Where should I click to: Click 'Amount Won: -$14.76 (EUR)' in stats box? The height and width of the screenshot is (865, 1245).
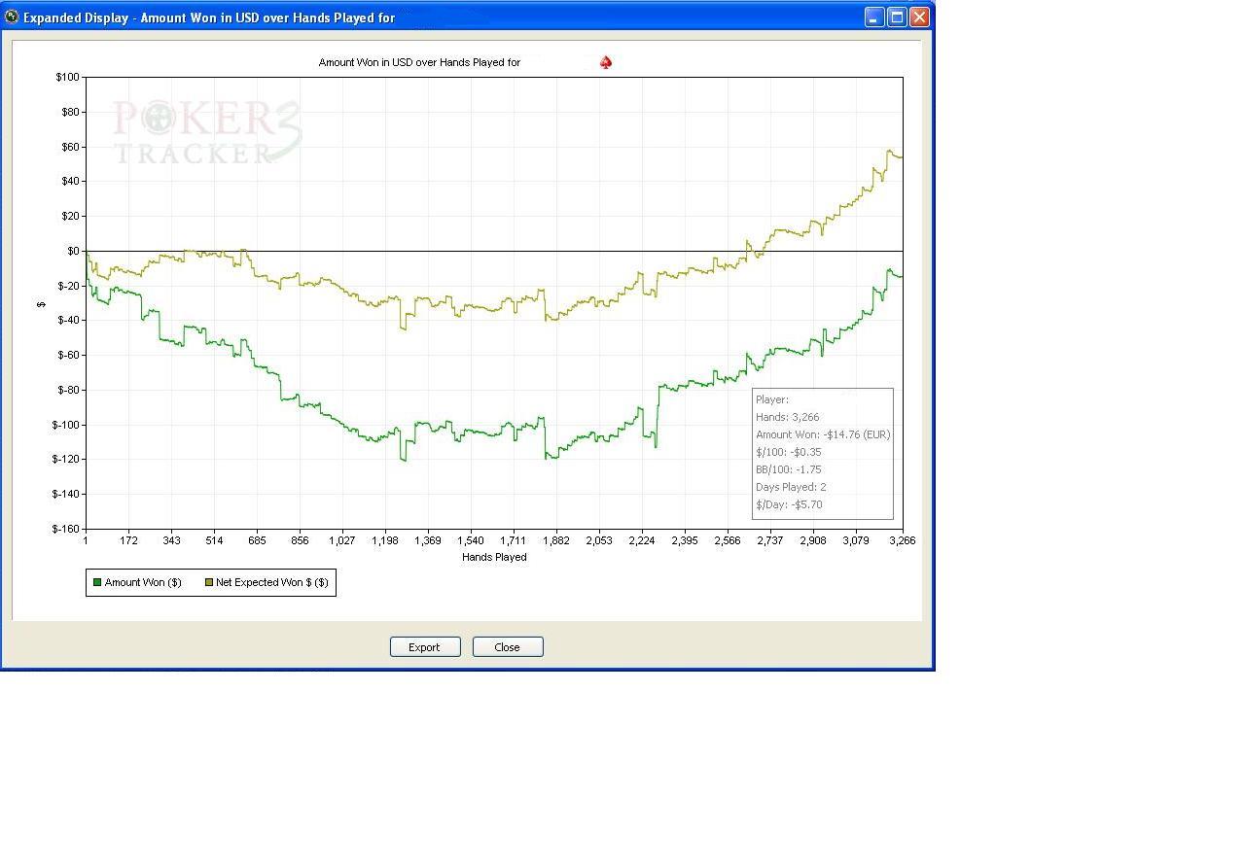823,434
